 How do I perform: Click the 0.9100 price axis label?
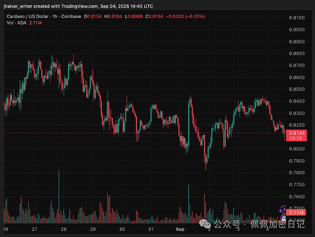click(x=298, y=18)
